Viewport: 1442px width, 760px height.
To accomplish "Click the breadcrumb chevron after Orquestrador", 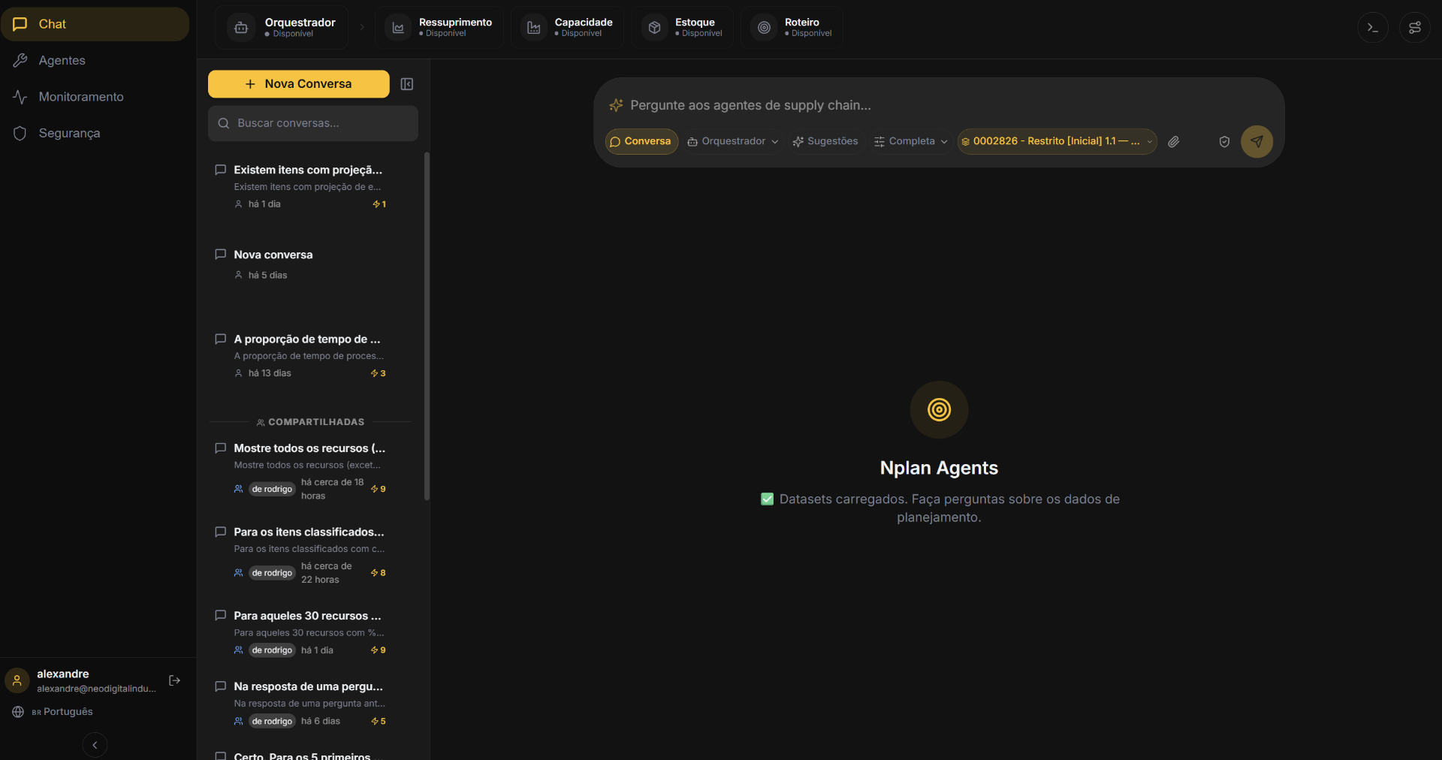I will click(362, 28).
